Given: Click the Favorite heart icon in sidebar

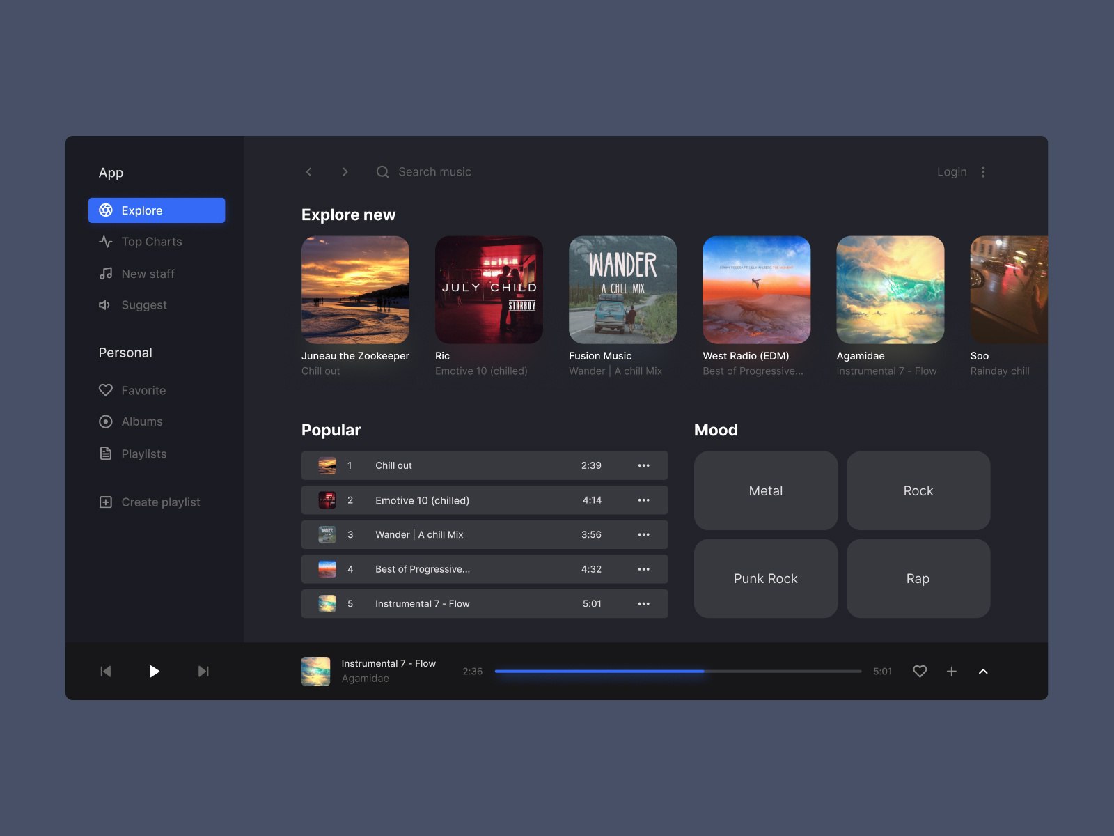Looking at the screenshot, I should [x=106, y=390].
